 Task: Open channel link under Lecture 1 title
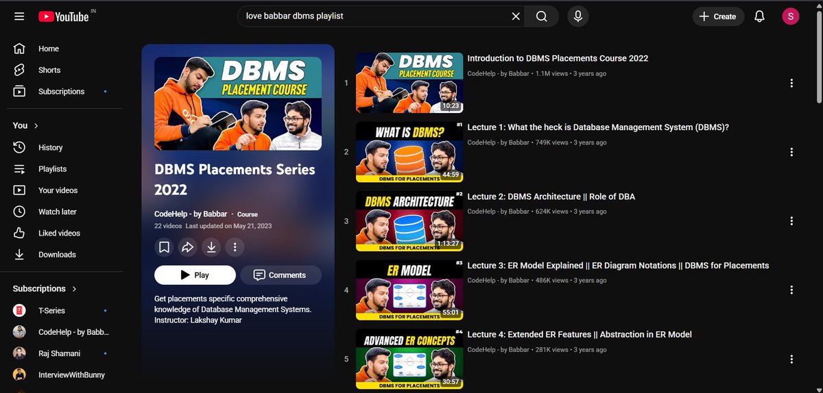pyautogui.click(x=498, y=143)
